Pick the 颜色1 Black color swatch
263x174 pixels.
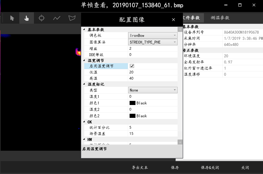click(132, 103)
